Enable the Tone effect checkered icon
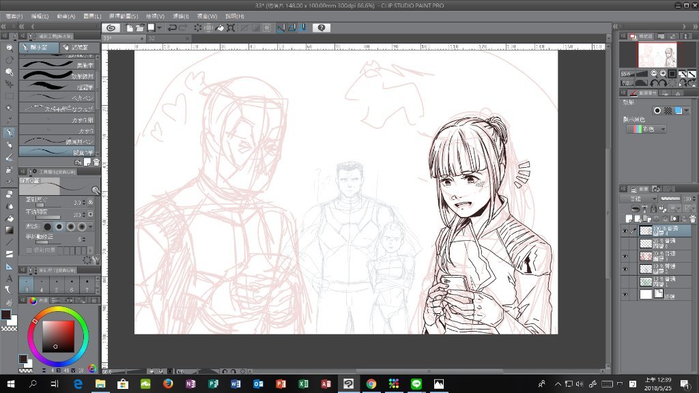699x393 pixels. (668, 111)
